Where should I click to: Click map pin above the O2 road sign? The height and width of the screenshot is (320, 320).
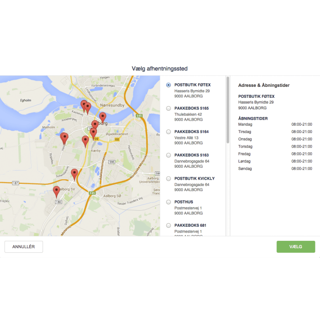tap(93, 133)
